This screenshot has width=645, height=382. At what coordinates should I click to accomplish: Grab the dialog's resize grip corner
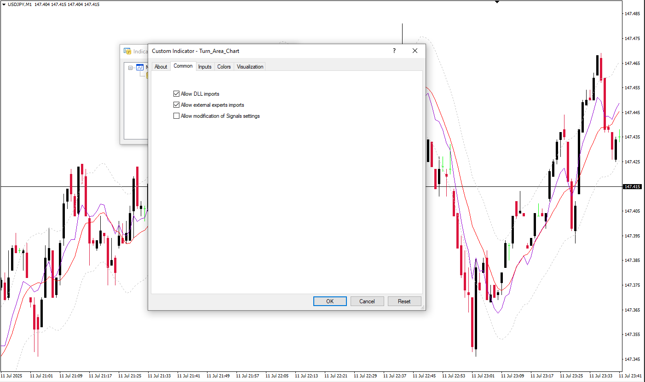tap(423, 307)
